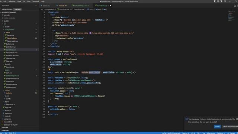Open TableHead.vue in the explorer
This screenshot has height=134, width=238.
(12, 41)
